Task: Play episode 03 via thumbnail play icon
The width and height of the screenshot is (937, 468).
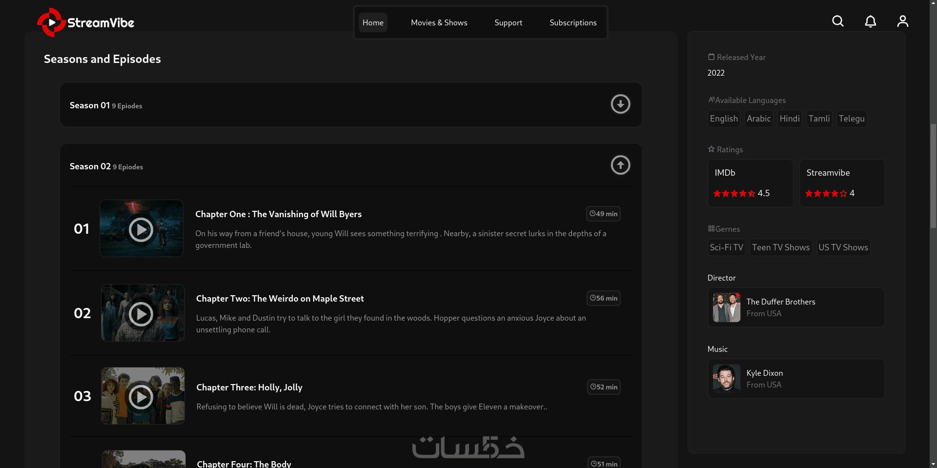Action: (x=141, y=397)
